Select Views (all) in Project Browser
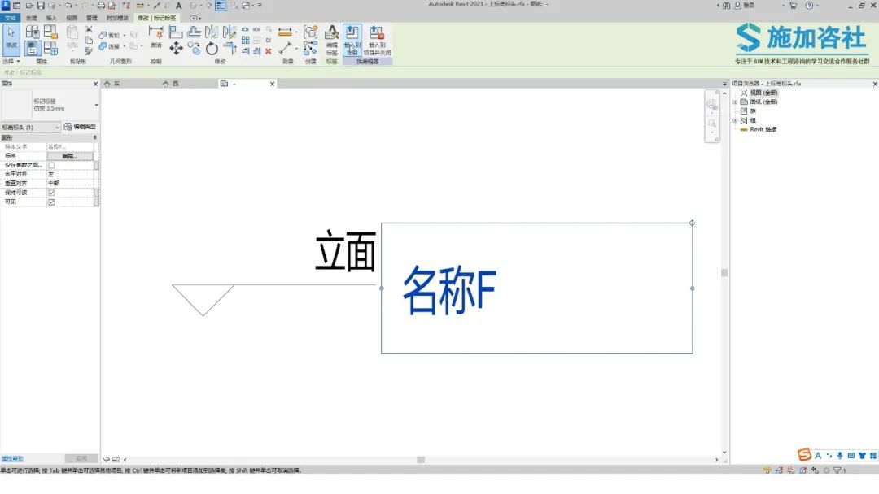Viewport: 879px width, 494px height. [763, 93]
